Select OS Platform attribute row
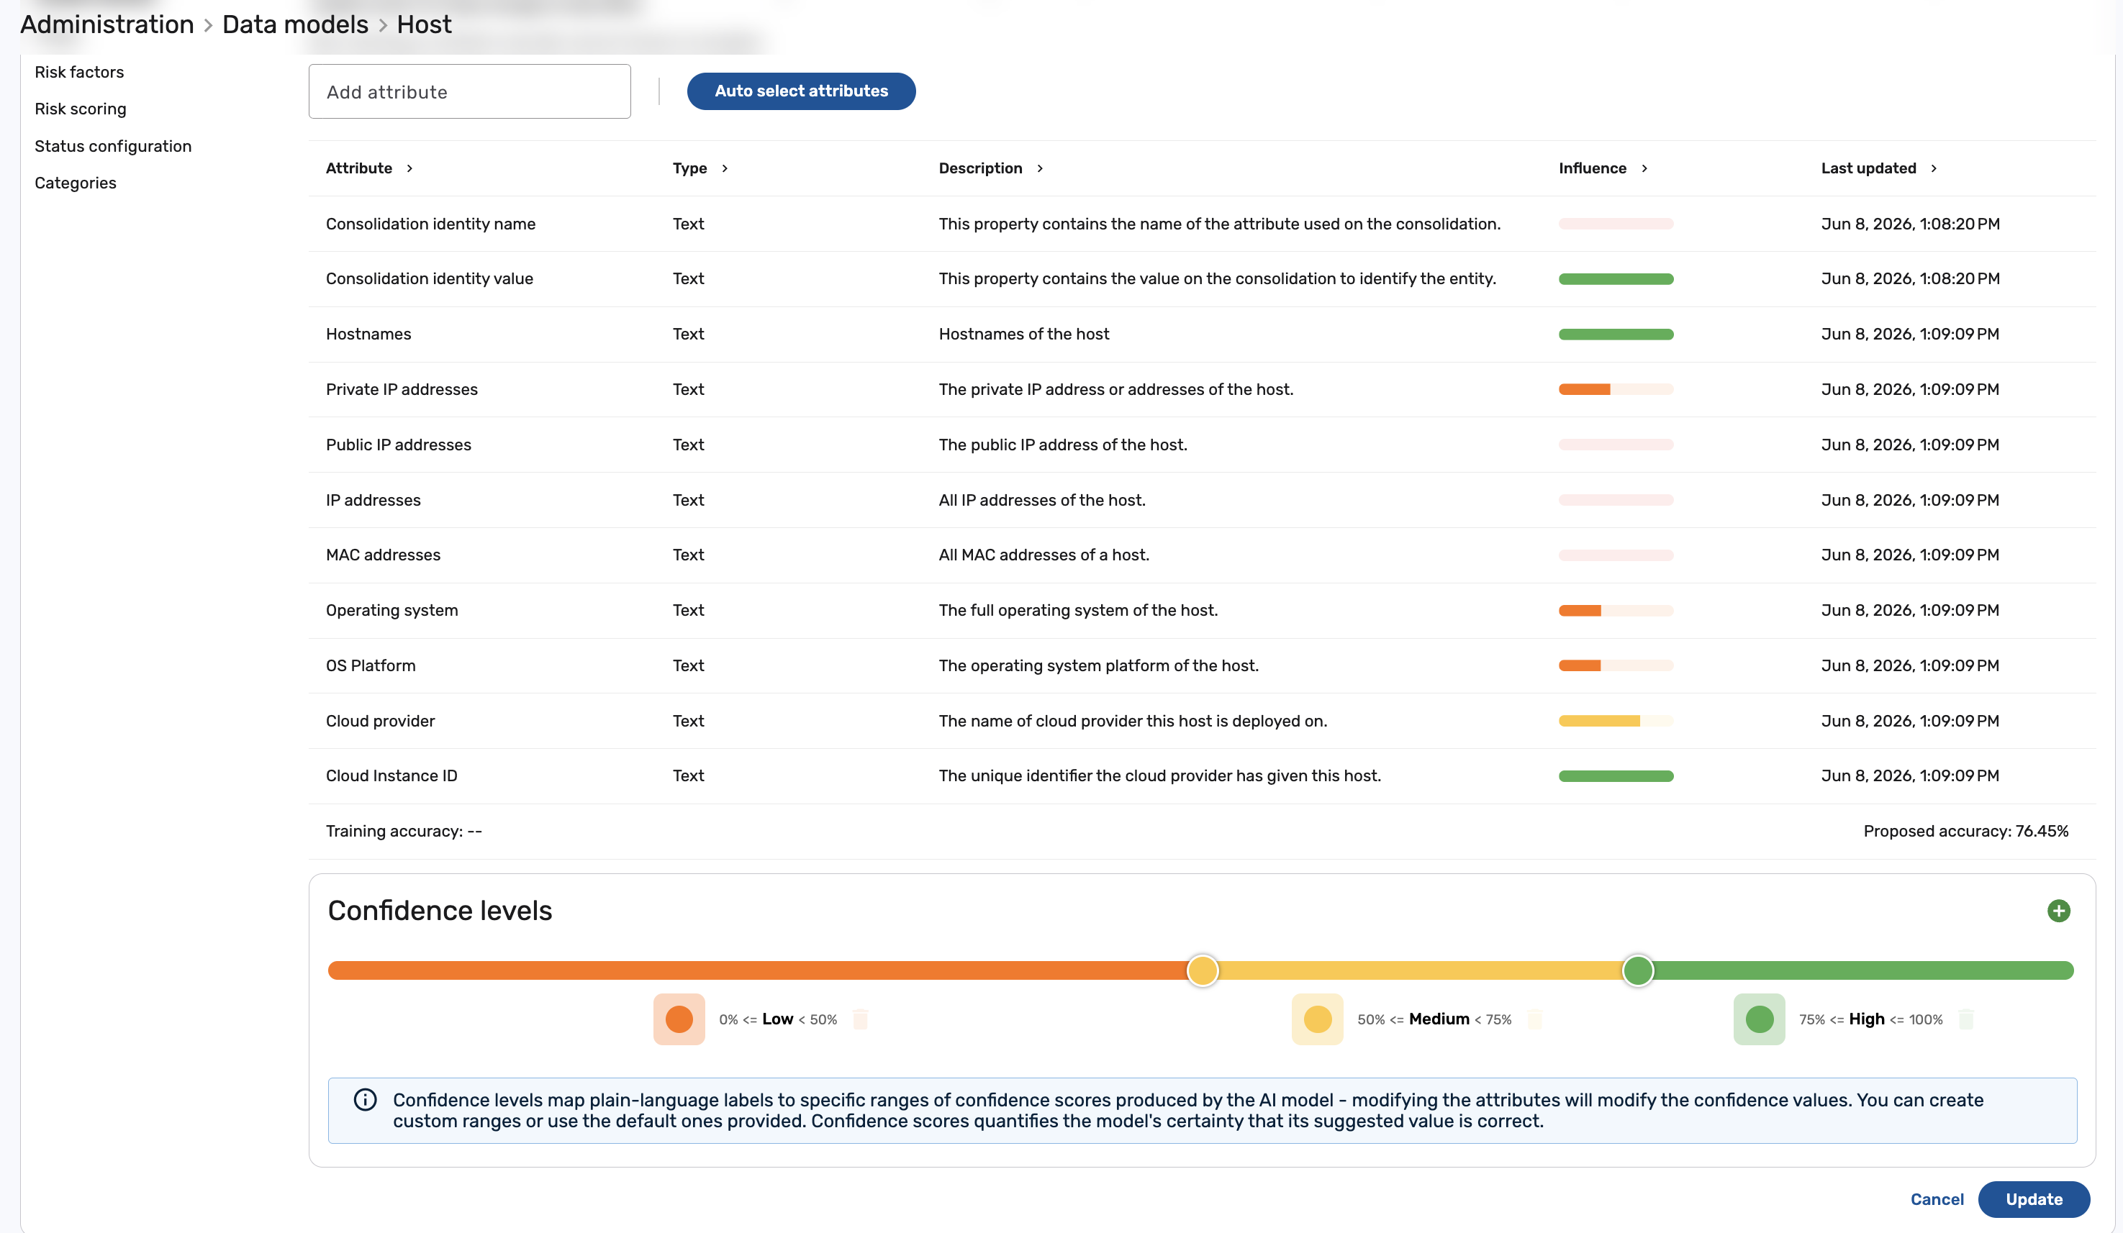Image resolution: width=2123 pixels, height=1233 pixels. coord(1201,665)
